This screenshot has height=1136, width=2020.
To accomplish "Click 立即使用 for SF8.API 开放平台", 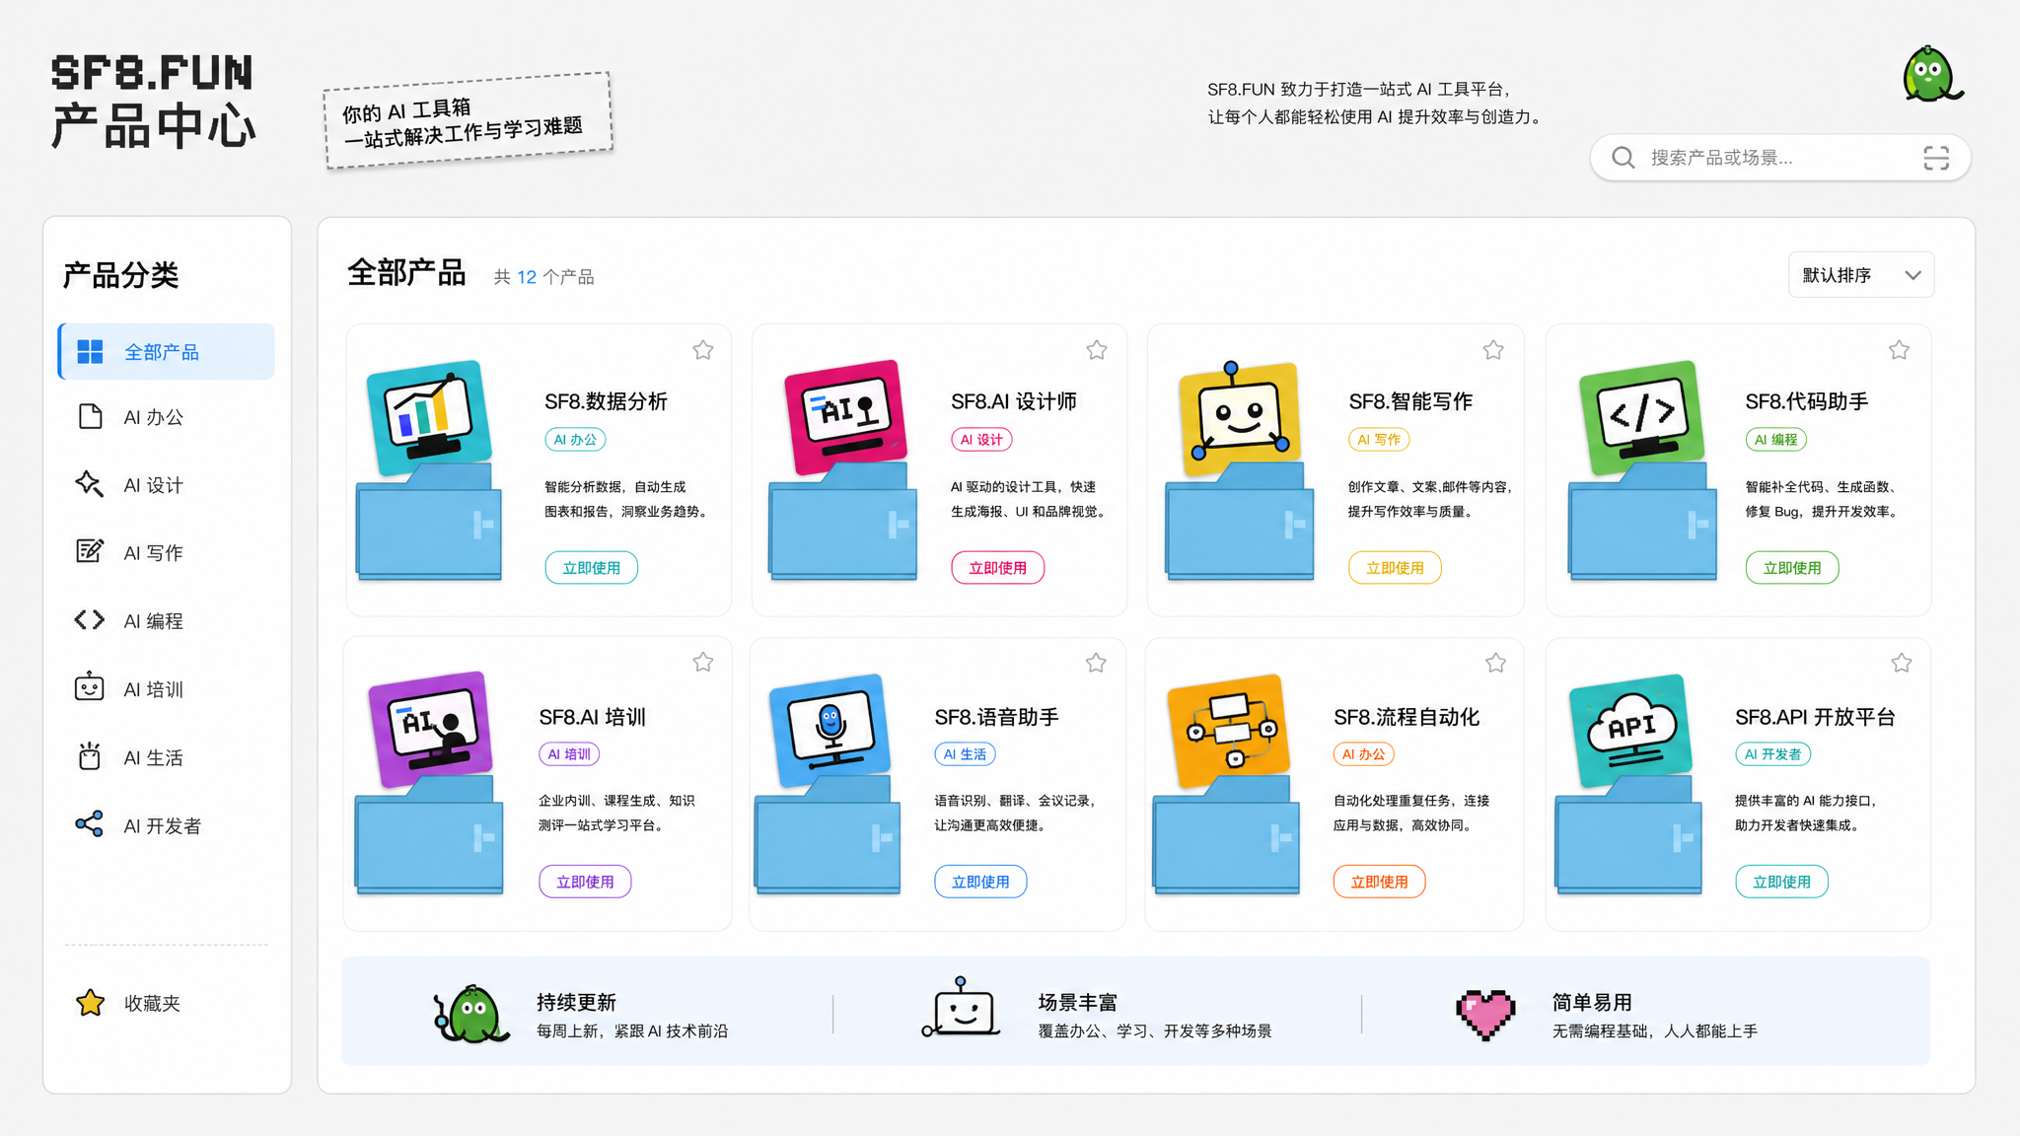I will (1781, 882).
